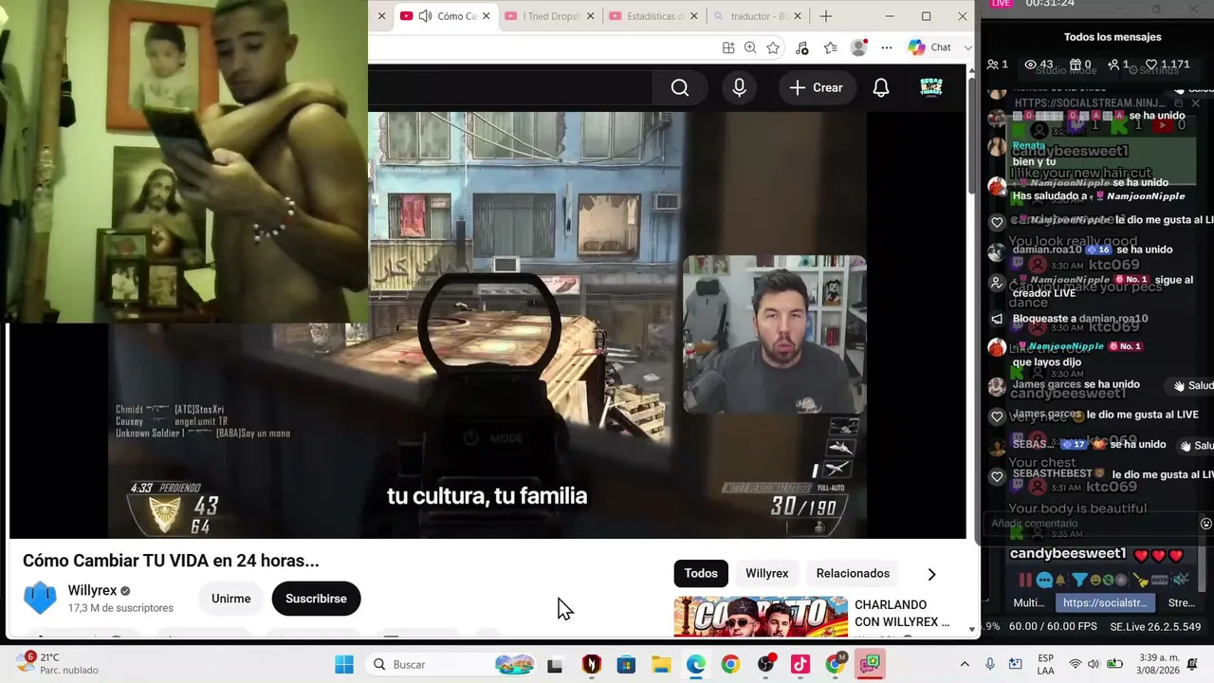Open 'CHARLANDO CON WILLYREX' video thumbnail

point(761,617)
